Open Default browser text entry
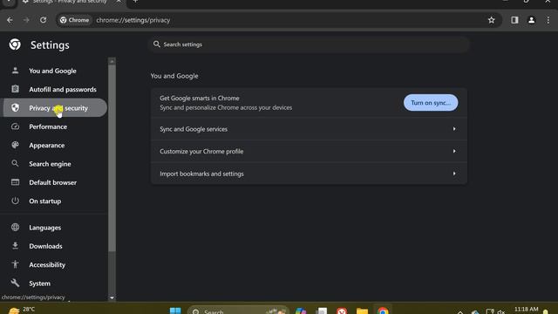 point(52,182)
